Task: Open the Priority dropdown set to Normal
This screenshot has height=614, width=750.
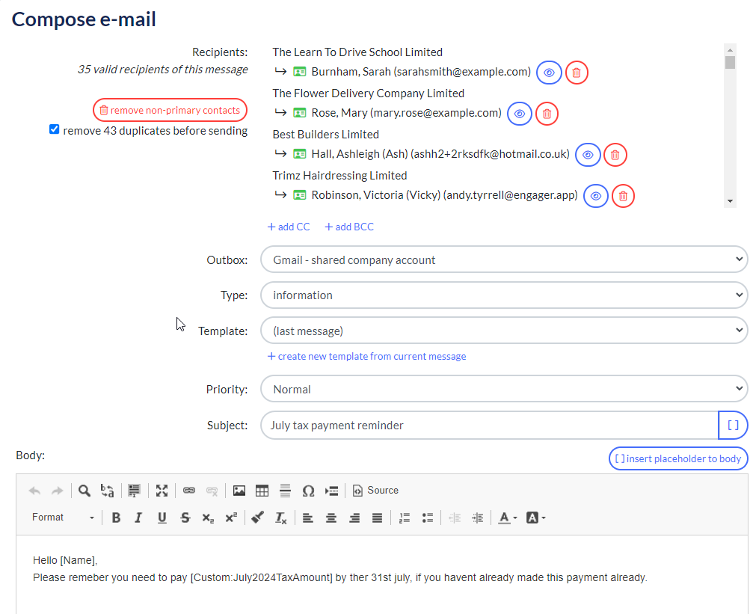Action: [503, 389]
